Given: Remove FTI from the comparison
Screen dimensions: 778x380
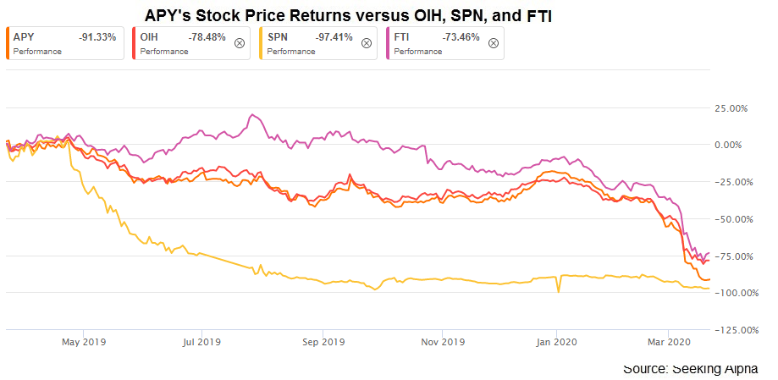Looking at the screenshot, I should point(493,43).
